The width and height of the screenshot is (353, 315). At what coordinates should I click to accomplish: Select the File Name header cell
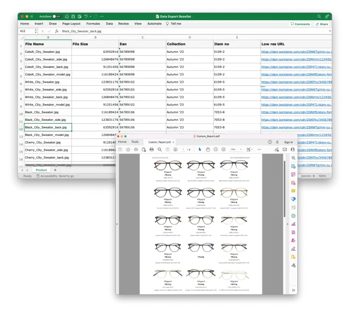point(48,44)
